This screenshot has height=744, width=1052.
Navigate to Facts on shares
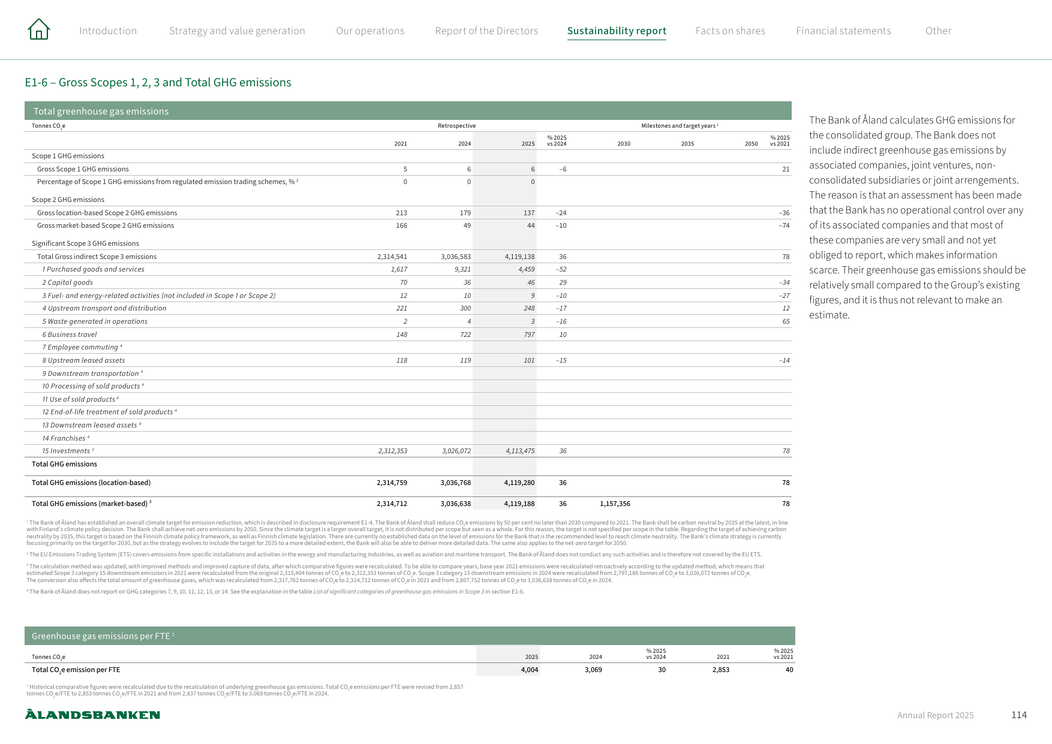pos(730,31)
